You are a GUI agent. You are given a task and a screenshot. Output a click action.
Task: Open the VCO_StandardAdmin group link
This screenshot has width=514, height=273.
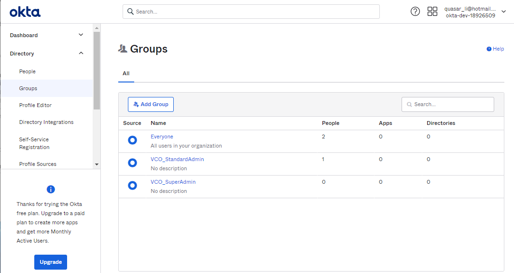click(x=177, y=159)
